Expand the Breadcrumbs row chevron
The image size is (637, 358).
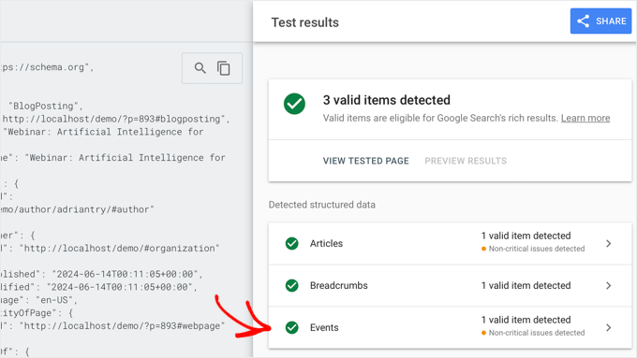608,285
